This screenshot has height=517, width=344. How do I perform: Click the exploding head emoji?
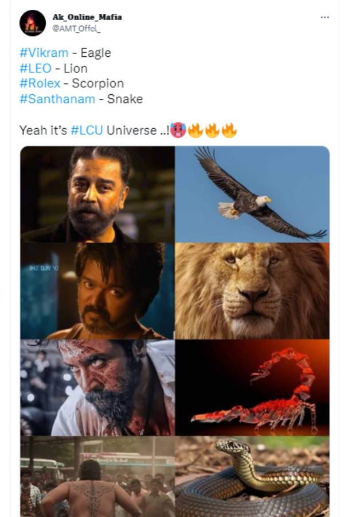tap(179, 131)
